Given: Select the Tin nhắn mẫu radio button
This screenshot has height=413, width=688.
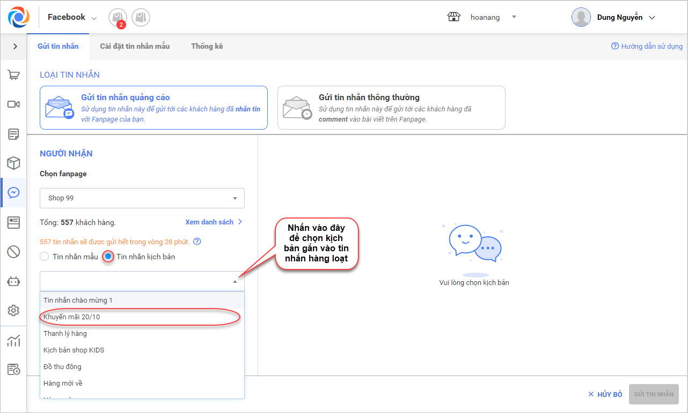Looking at the screenshot, I should tap(45, 257).
